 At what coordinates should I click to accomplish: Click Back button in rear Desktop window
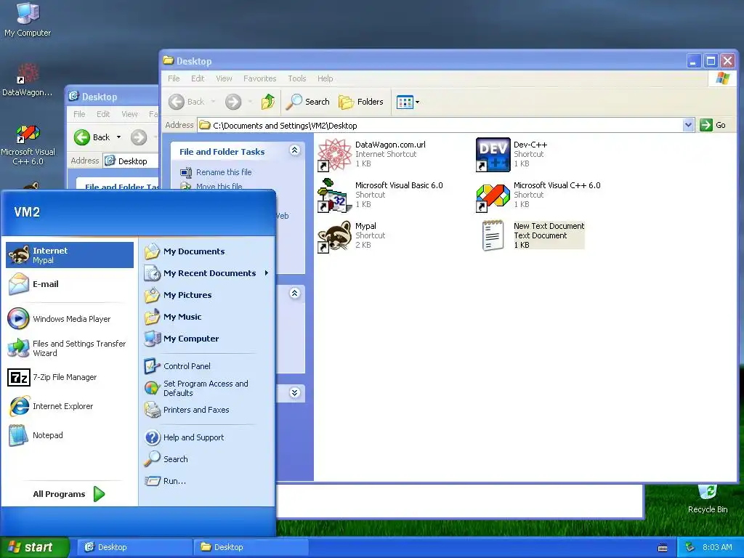pos(92,137)
